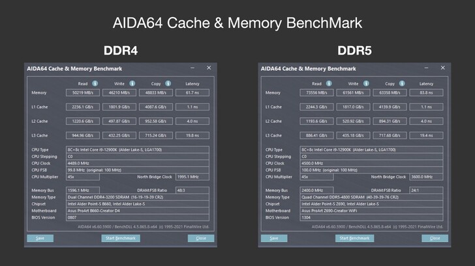Click CPU Clock field 4500.0 MHz
This screenshot has width=475, height=266.
[371, 163]
